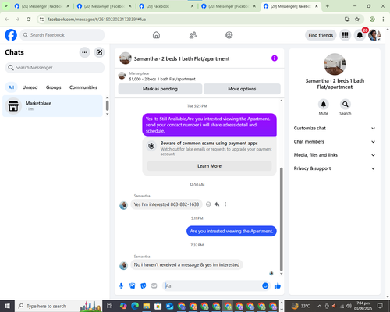Open the Groups/profile circle icon in top navigation
The width and height of the screenshot is (390, 312).
coord(229,35)
